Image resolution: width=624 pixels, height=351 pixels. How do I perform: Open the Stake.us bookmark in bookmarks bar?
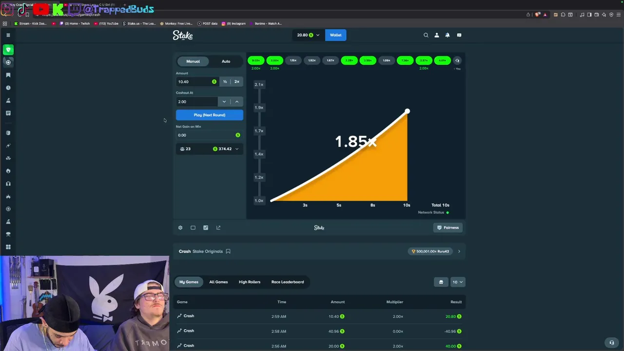139,23
